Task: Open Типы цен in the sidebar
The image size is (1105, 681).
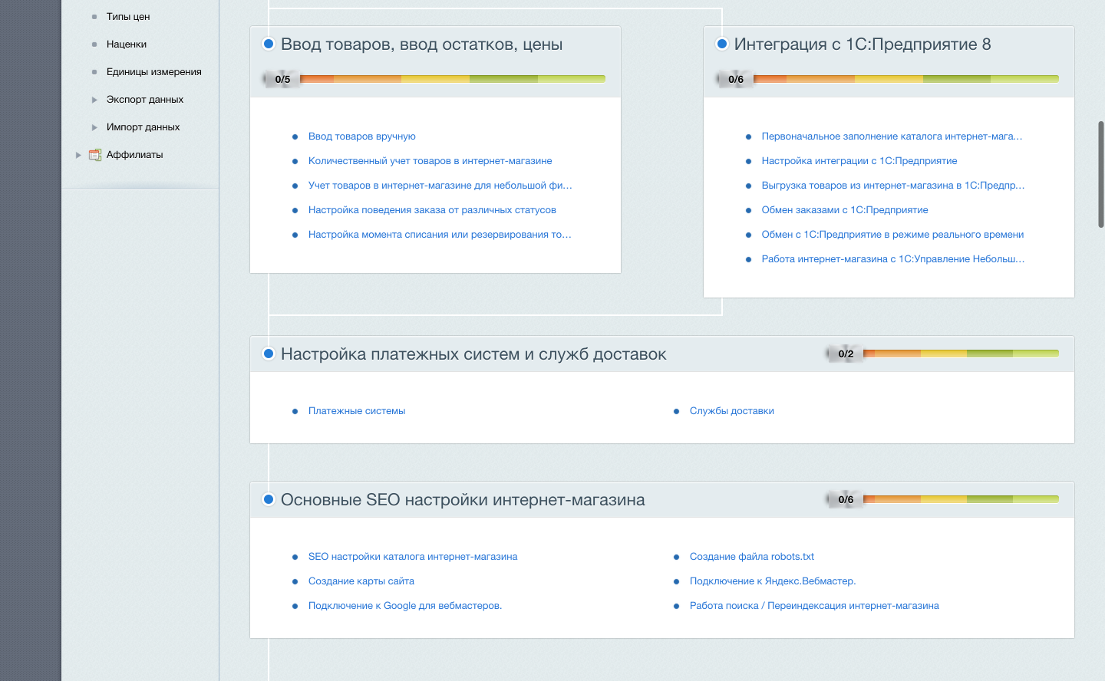Action: pos(128,17)
